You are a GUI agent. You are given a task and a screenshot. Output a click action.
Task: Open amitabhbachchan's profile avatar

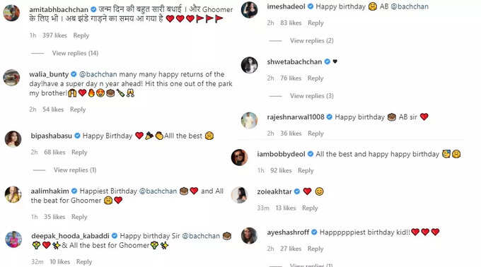pyautogui.click(x=11, y=13)
